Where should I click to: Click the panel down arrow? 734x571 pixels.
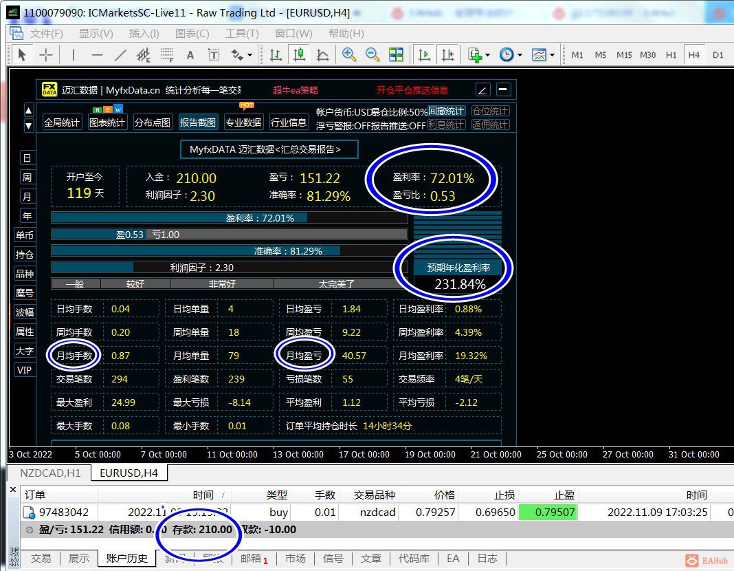(x=29, y=125)
